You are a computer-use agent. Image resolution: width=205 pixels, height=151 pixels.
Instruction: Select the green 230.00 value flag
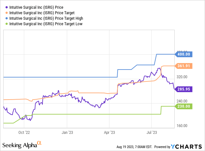(x=183, y=106)
